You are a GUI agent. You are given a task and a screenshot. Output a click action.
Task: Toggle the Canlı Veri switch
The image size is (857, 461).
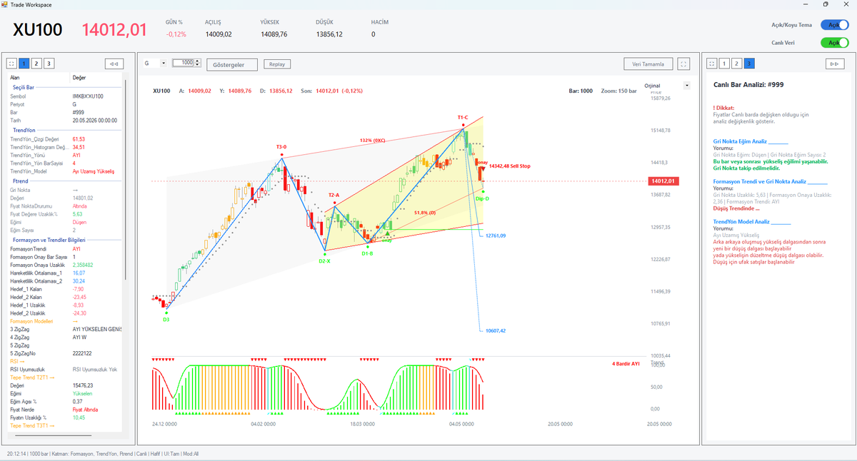click(x=834, y=42)
